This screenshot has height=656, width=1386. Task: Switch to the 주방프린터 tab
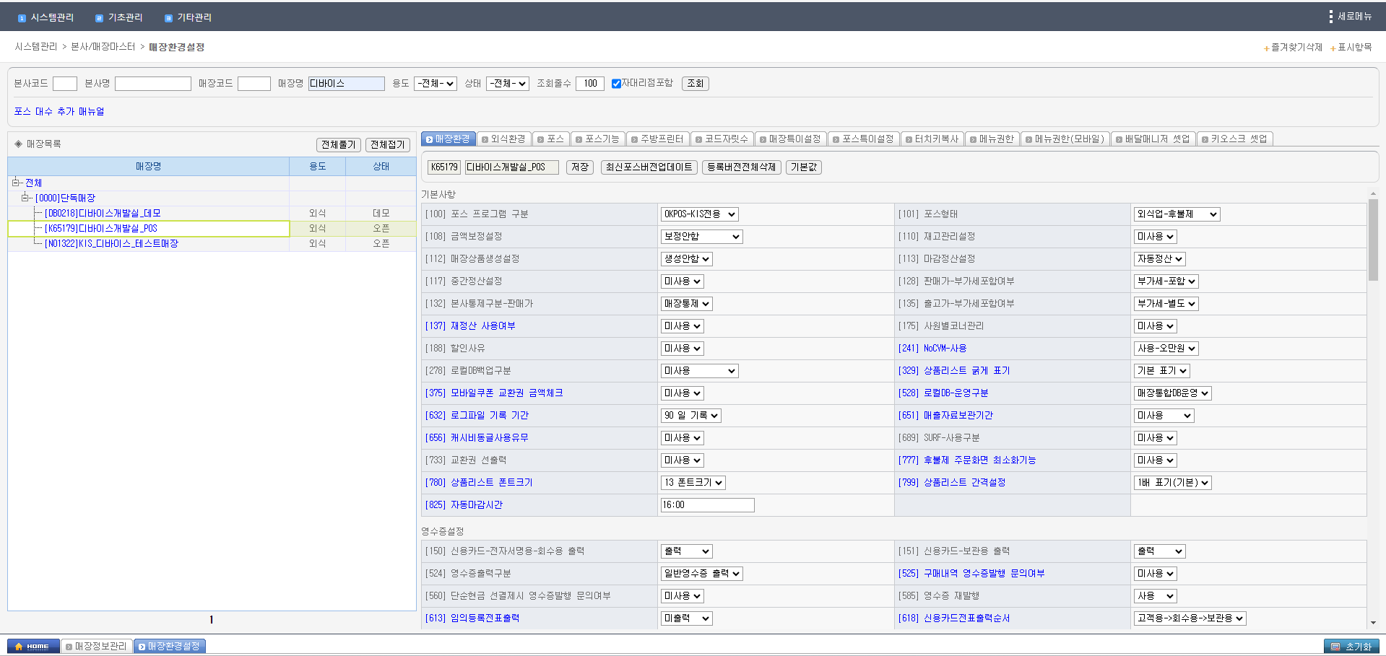pyautogui.click(x=657, y=139)
